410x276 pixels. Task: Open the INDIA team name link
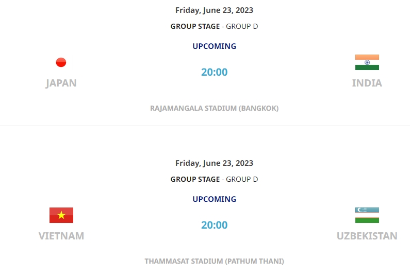[367, 83]
